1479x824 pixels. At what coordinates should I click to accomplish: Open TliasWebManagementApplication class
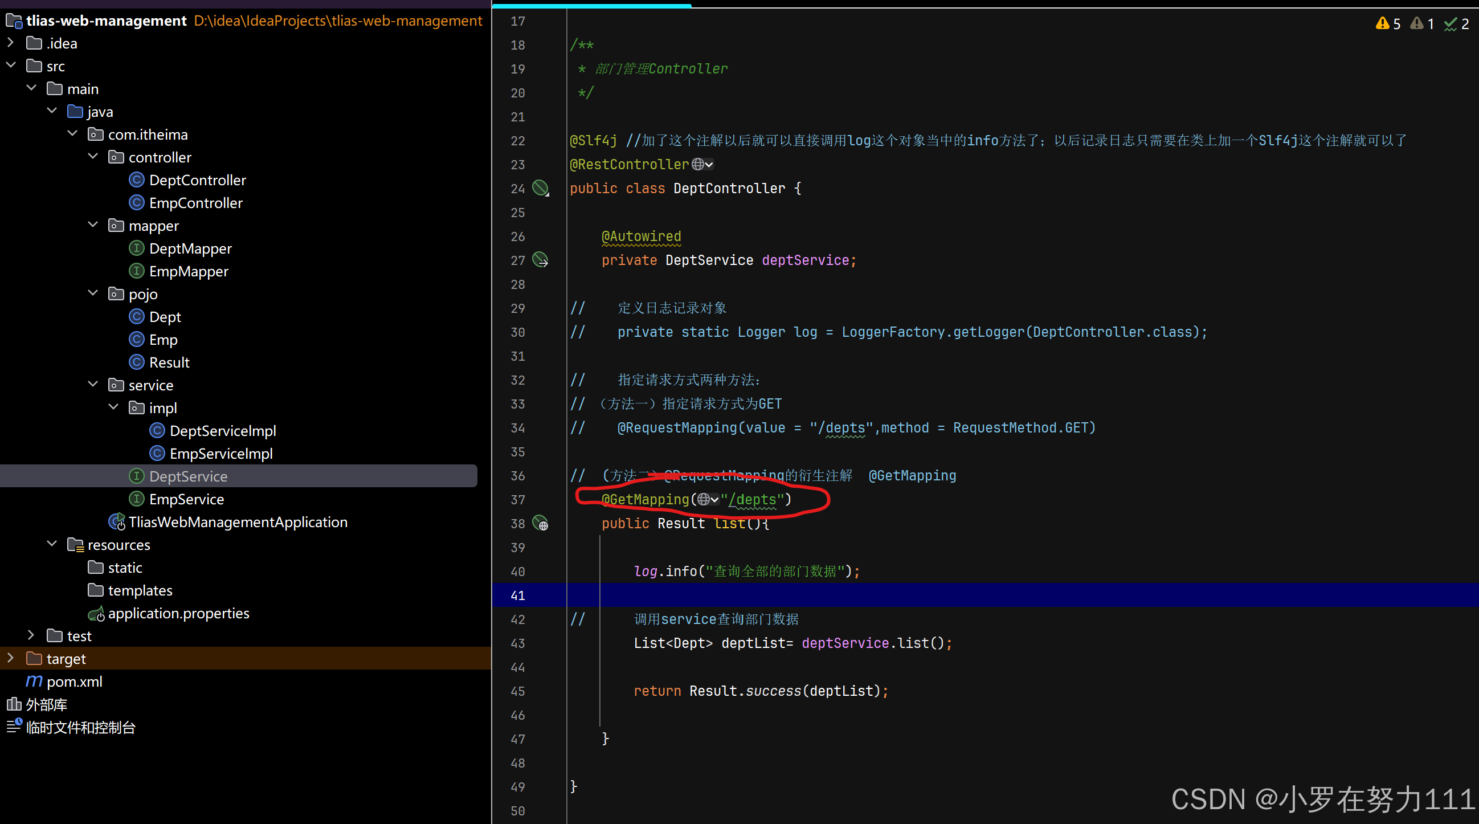click(238, 522)
